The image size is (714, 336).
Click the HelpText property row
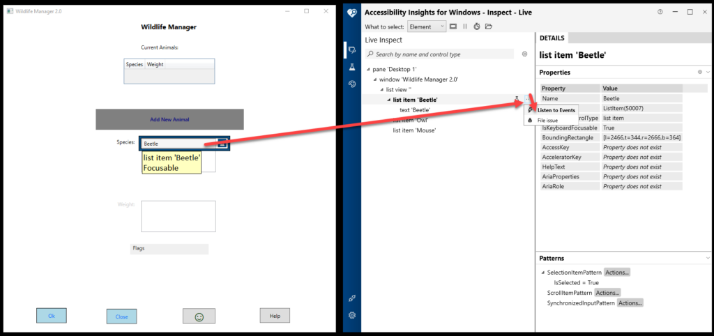611,167
